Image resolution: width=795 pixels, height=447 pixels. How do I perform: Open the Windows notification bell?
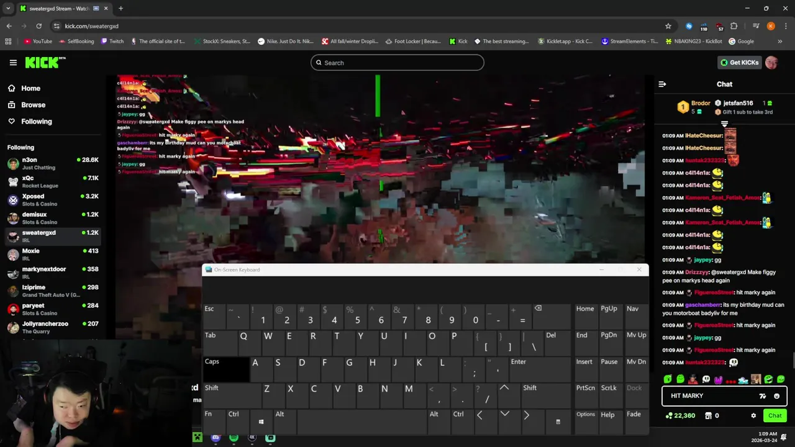784,437
